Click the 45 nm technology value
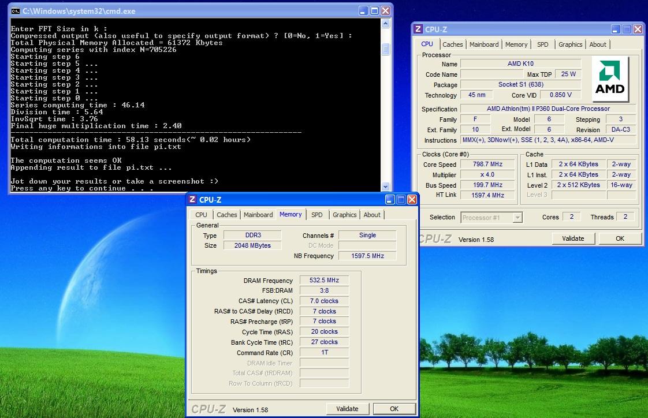648x418 pixels. [477, 95]
